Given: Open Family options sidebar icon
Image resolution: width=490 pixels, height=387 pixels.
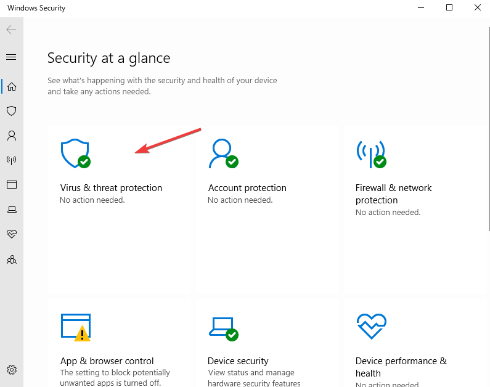Looking at the screenshot, I should [12, 259].
